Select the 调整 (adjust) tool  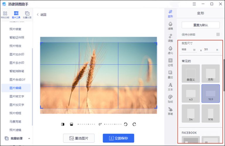(170, 38)
